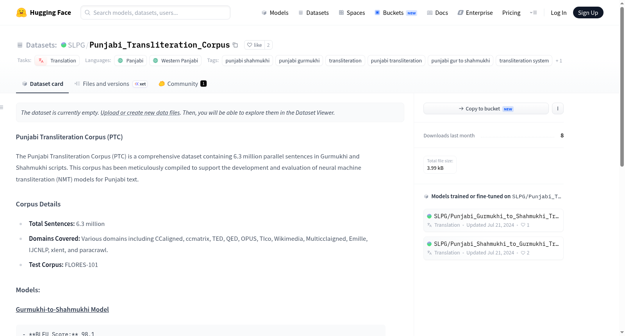Viewport: 625px width, 336px height.
Task: Click the punjabi transliteration tag
Action: 396,60
